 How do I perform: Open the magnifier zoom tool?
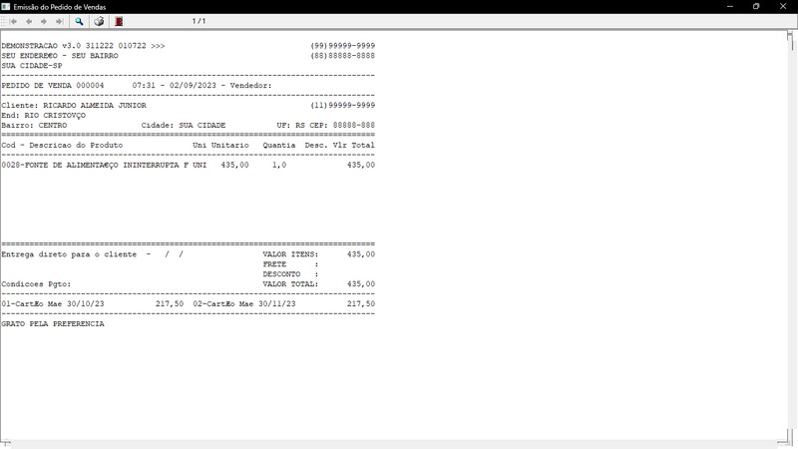(x=79, y=21)
